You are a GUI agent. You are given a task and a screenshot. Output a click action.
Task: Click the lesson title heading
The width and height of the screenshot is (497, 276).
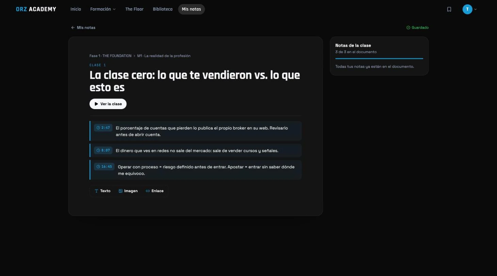[x=195, y=81]
